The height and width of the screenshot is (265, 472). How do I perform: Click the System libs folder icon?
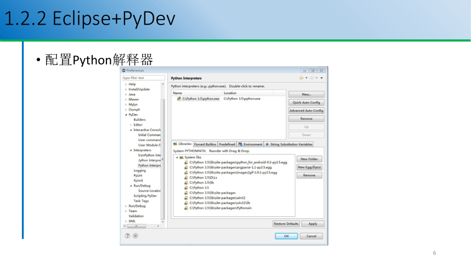(182, 158)
